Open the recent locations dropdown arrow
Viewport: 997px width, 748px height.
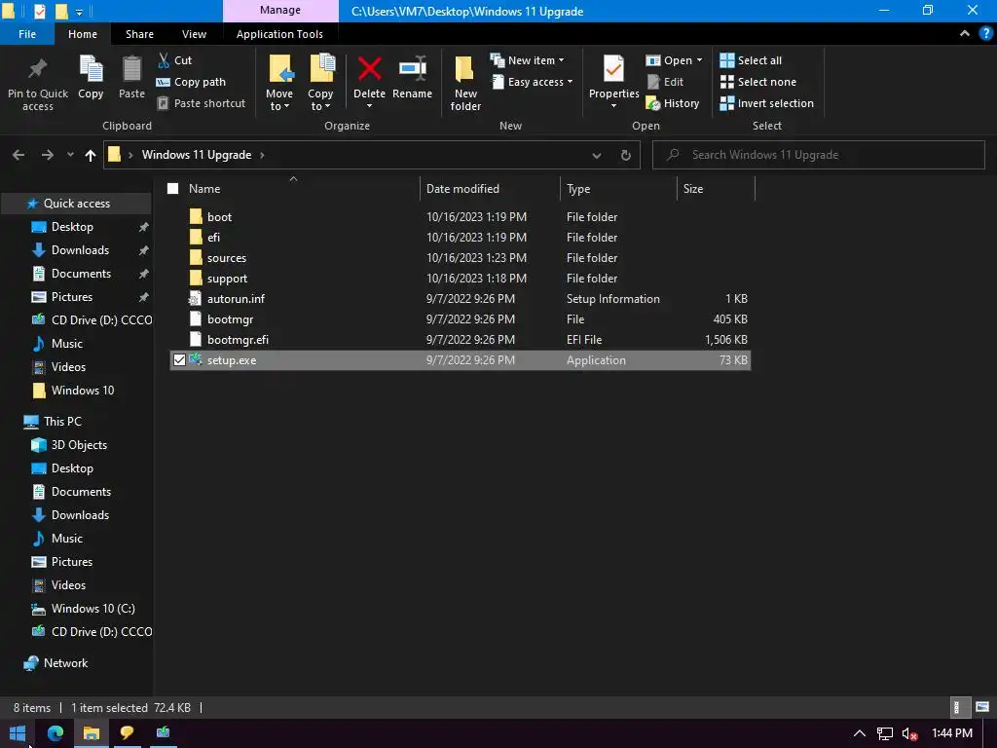click(x=70, y=155)
